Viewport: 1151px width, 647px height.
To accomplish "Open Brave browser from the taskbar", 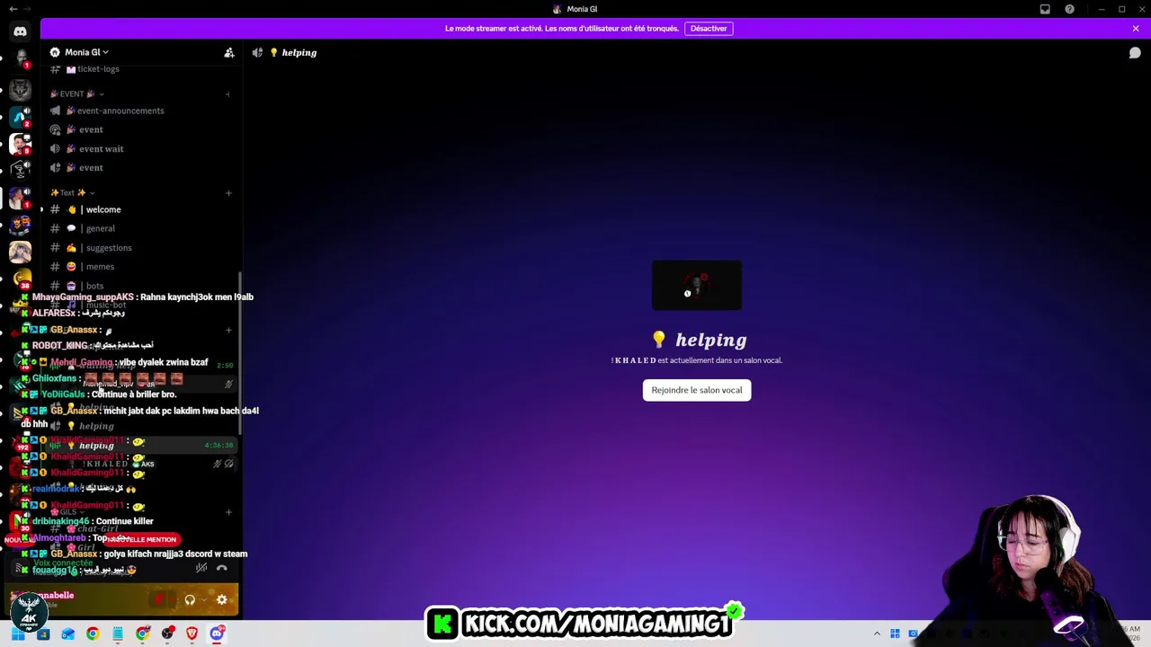I will pos(192,634).
